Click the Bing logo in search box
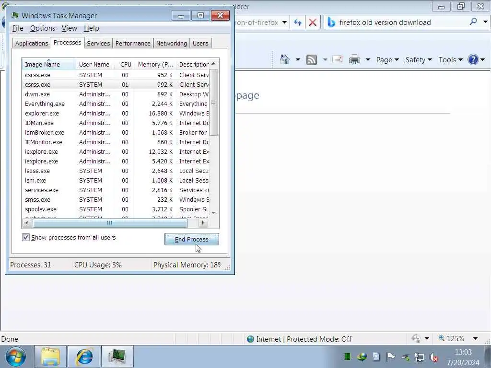Viewport: 491px width, 368px height. (331, 23)
